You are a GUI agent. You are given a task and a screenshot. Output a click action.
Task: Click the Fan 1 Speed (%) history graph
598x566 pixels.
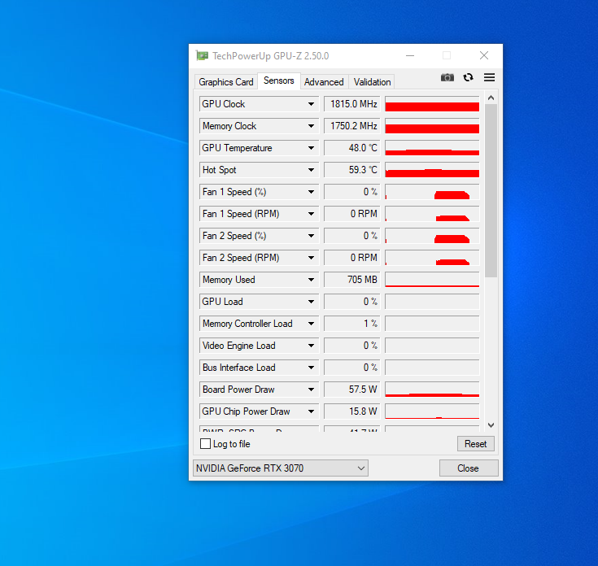(x=432, y=192)
